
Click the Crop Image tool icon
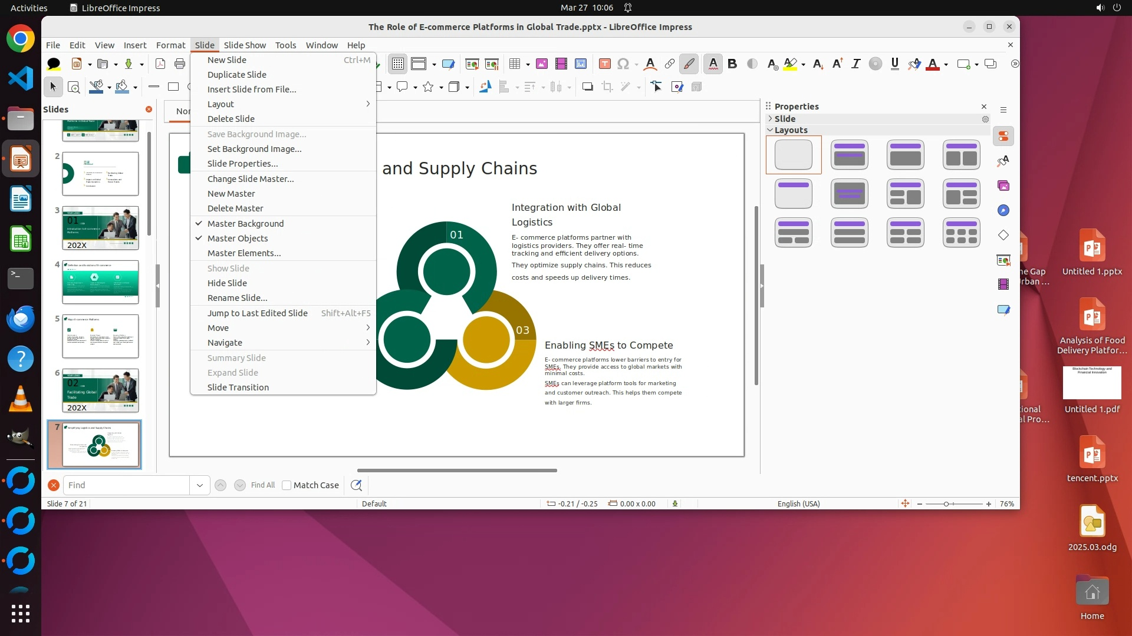click(607, 87)
